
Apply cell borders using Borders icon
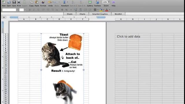[95, 10]
